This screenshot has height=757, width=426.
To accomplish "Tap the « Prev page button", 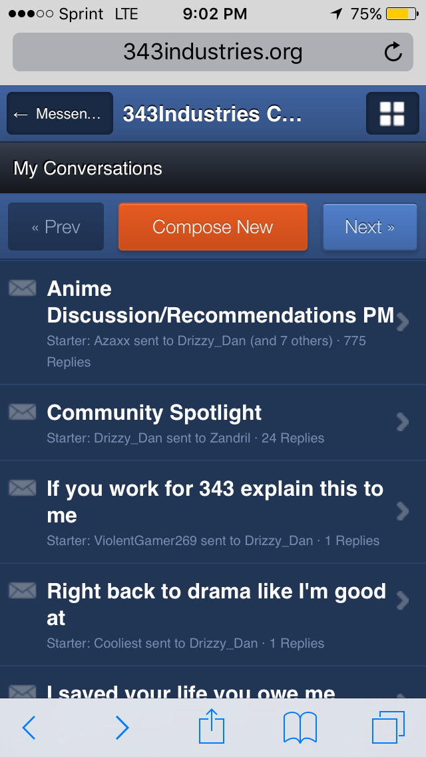I will [56, 227].
